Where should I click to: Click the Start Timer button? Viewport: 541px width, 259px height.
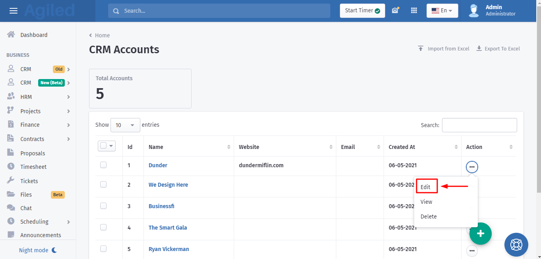(362, 11)
